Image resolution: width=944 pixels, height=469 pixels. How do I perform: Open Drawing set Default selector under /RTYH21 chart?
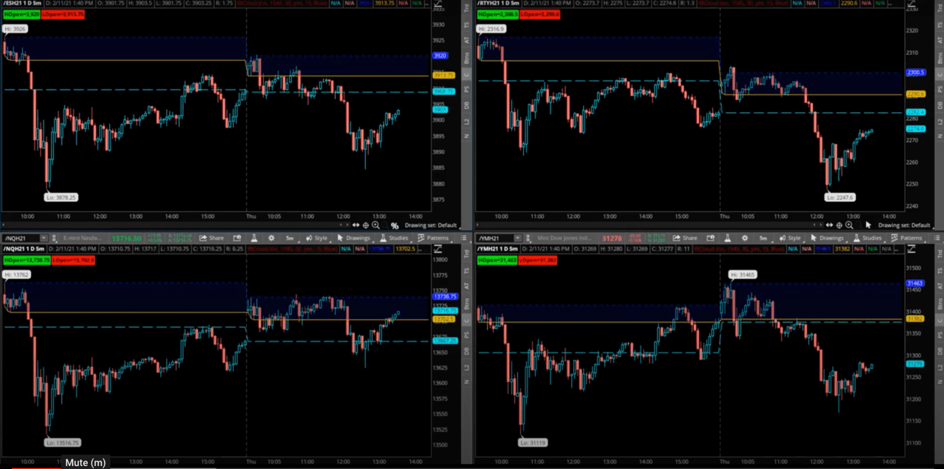pyautogui.click(x=904, y=225)
